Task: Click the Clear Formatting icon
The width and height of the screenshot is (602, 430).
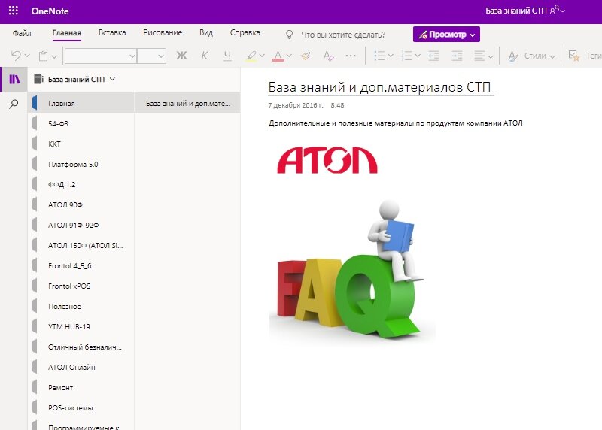Action: (328, 56)
